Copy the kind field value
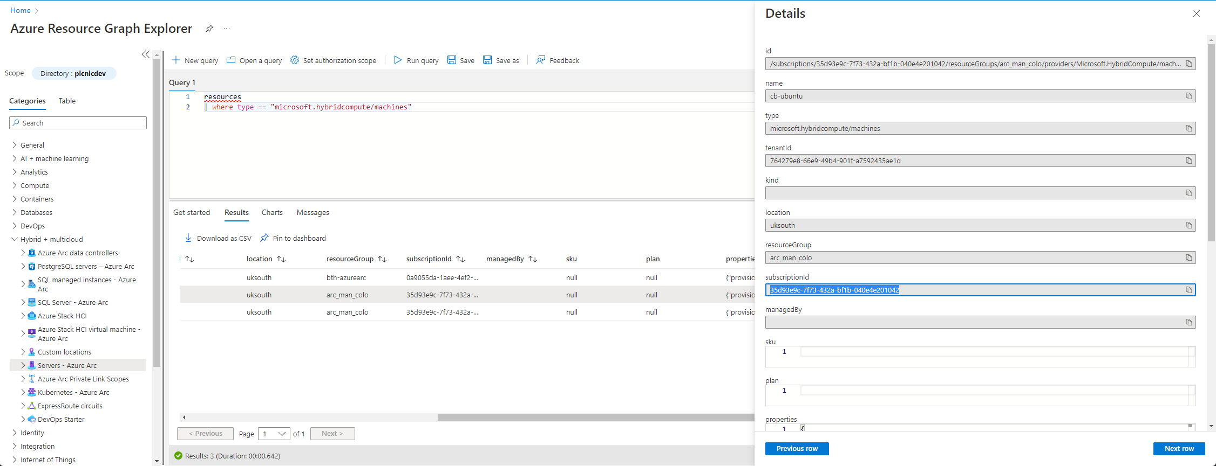Image resolution: width=1216 pixels, height=466 pixels. click(1189, 193)
